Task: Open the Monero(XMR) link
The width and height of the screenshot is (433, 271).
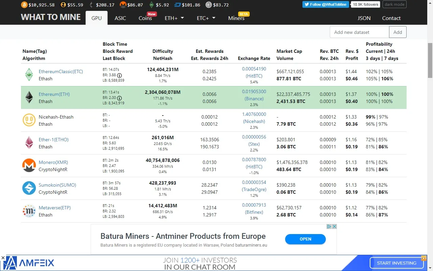Action: point(53,162)
